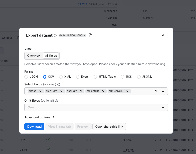The height and width of the screenshot is (154, 196).
Task: Click the Preview button
Action: (83, 126)
